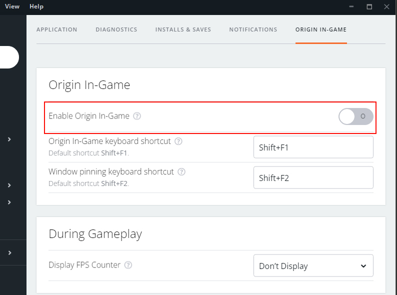The height and width of the screenshot is (295, 397).
Task: Click help icon beside Enable Origin In-Game
Action: pyautogui.click(x=137, y=116)
